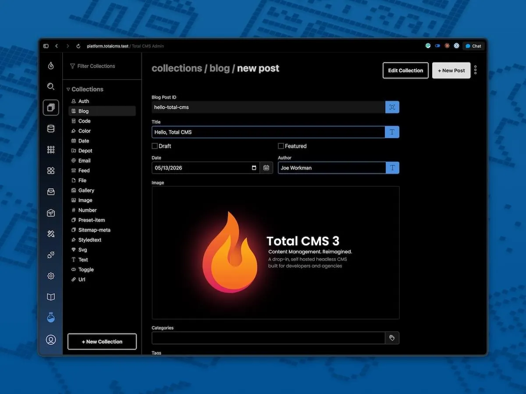Click the T icon beside the Title field
Screen dimensions: 526x394
click(x=392, y=132)
